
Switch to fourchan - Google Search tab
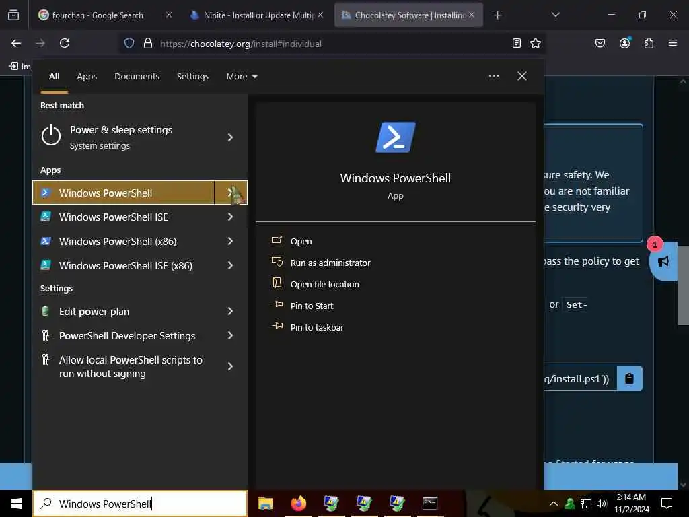click(x=105, y=15)
